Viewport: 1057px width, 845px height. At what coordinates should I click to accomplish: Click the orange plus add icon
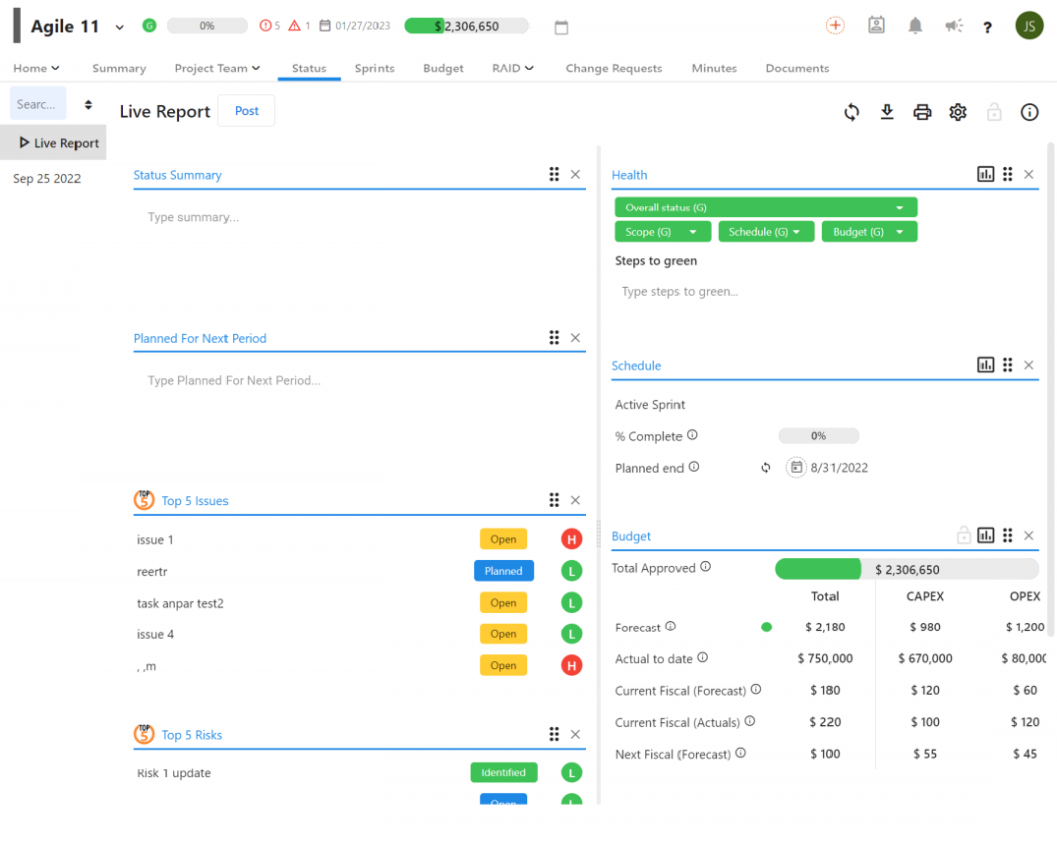coord(835,26)
